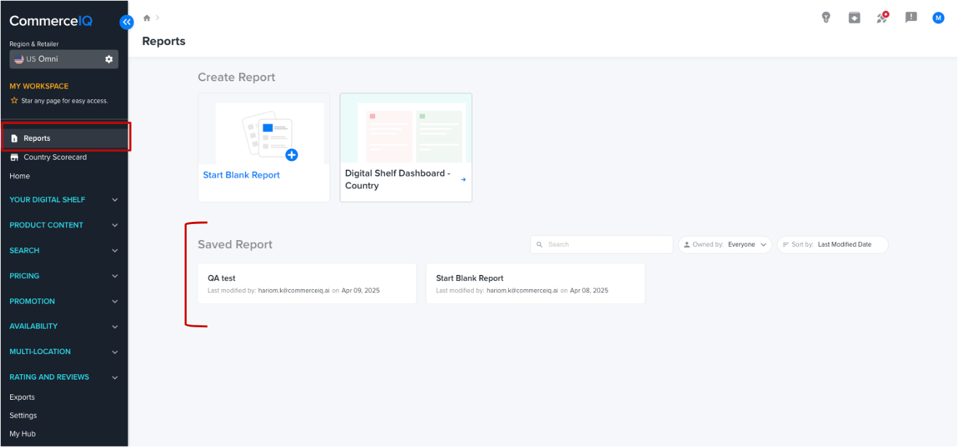Click the MY WORKSPACE heading

click(39, 86)
